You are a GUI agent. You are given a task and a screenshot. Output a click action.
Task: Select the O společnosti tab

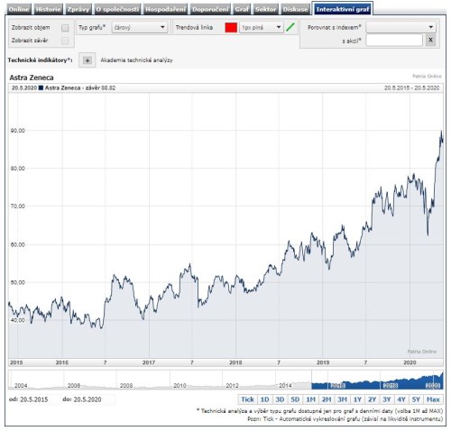coord(117,9)
